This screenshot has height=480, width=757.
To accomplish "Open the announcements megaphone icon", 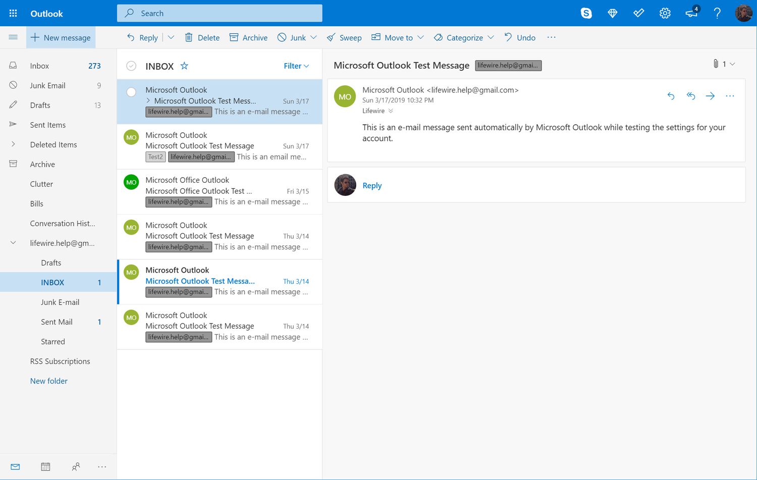I will coord(692,12).
